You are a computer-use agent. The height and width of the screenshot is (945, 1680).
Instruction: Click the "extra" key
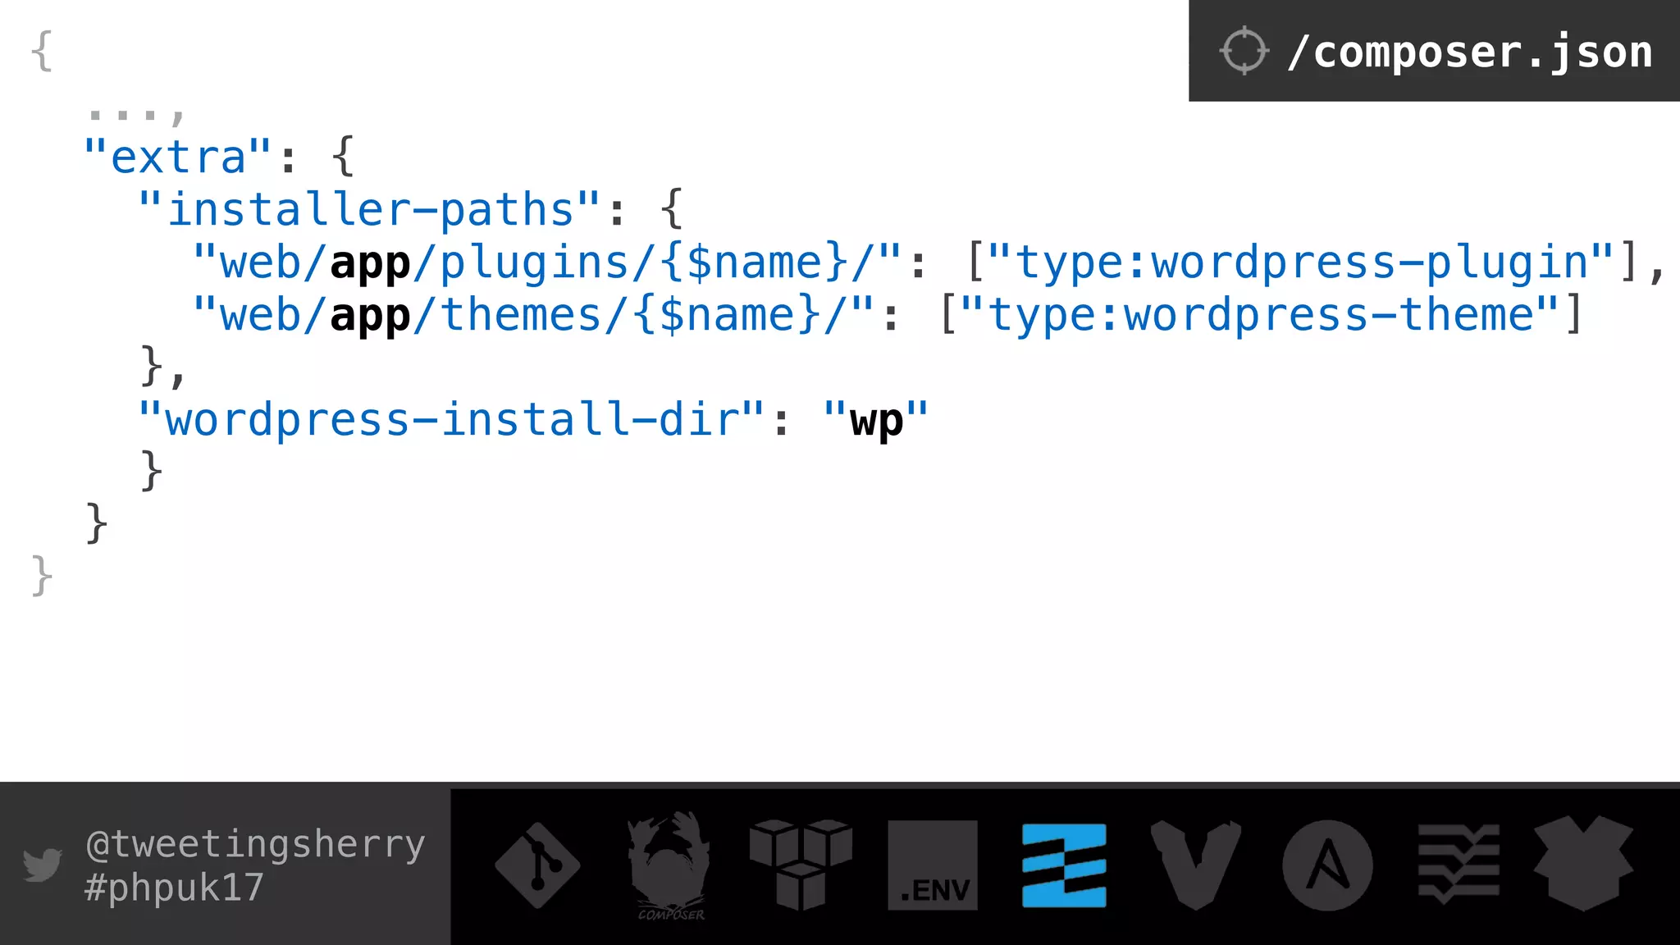(178, 156)
